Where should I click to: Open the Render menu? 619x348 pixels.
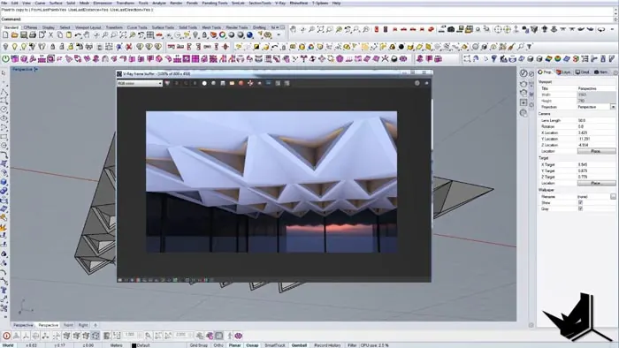(x=176, y=4)
